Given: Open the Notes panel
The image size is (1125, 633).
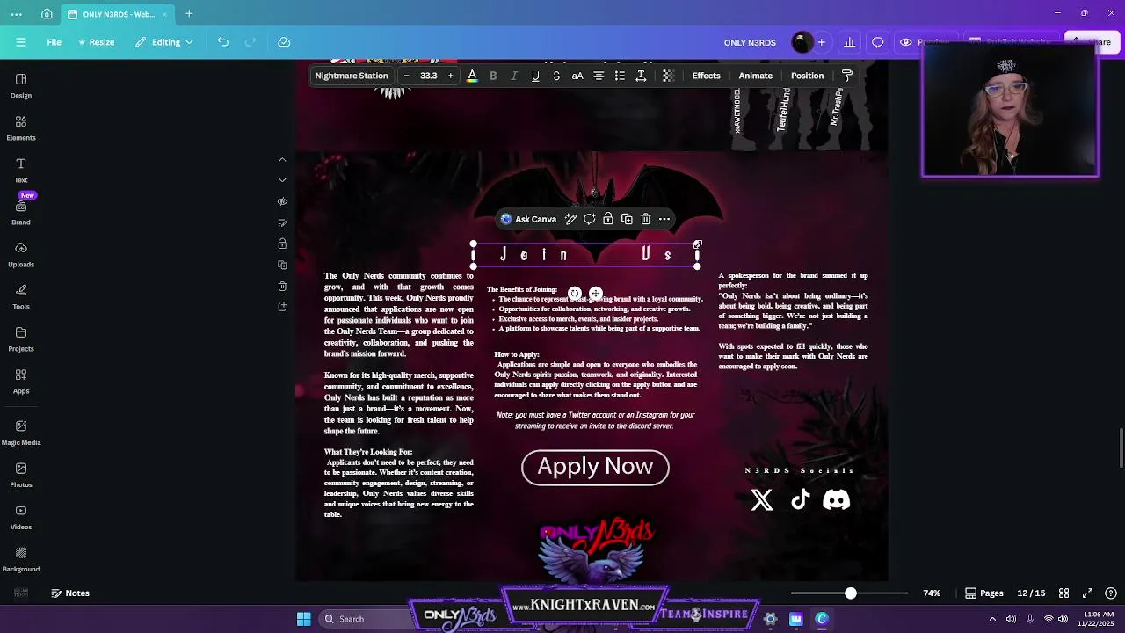Looking at the screenshot, I should tap(70, 593).
